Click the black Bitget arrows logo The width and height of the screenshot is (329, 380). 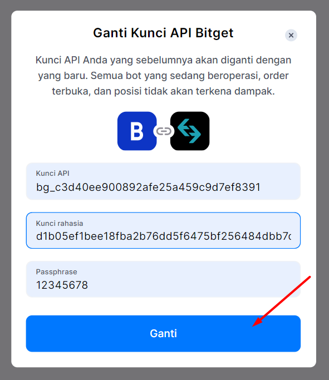point(190,131)
